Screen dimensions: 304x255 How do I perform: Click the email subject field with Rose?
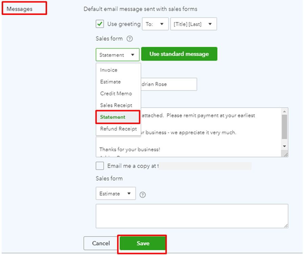pos(169,84)
